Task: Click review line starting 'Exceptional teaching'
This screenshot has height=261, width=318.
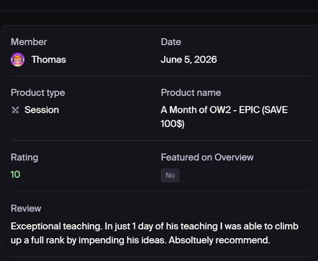Action: [155, 227]
